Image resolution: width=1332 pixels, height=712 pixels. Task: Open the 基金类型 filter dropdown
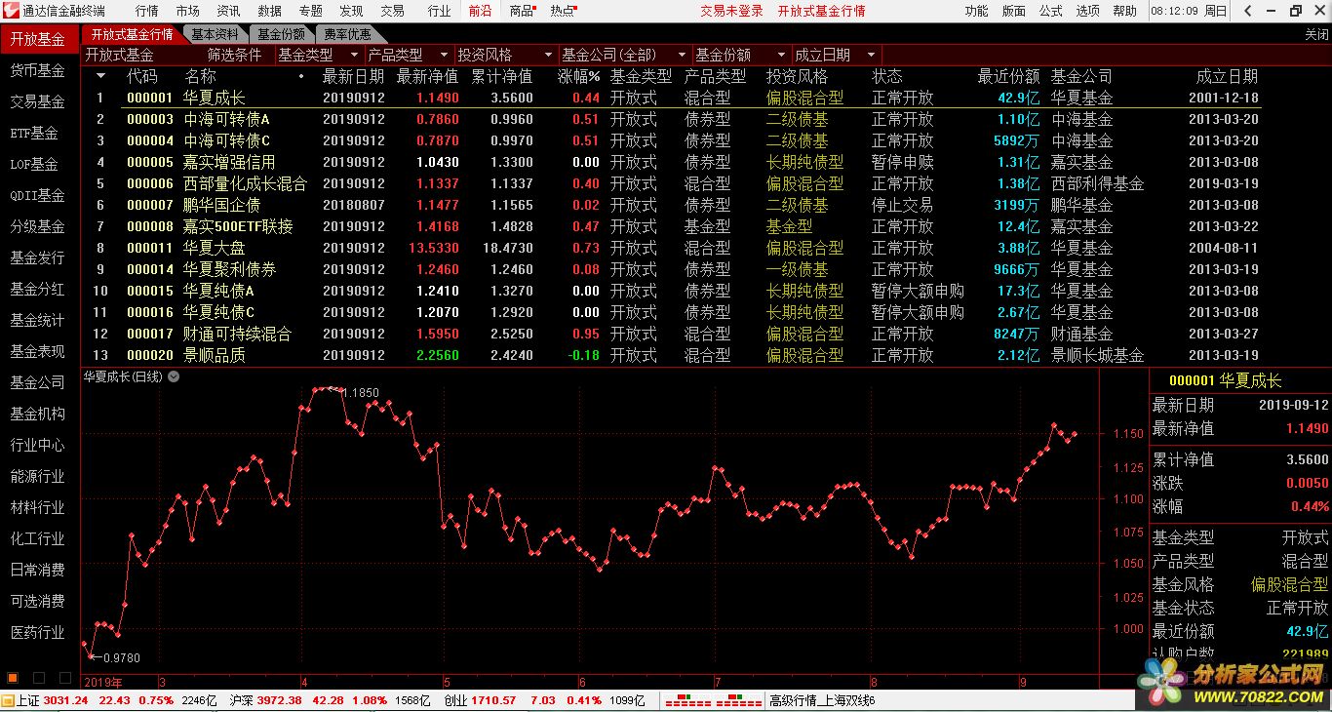[x=319, y=55]
